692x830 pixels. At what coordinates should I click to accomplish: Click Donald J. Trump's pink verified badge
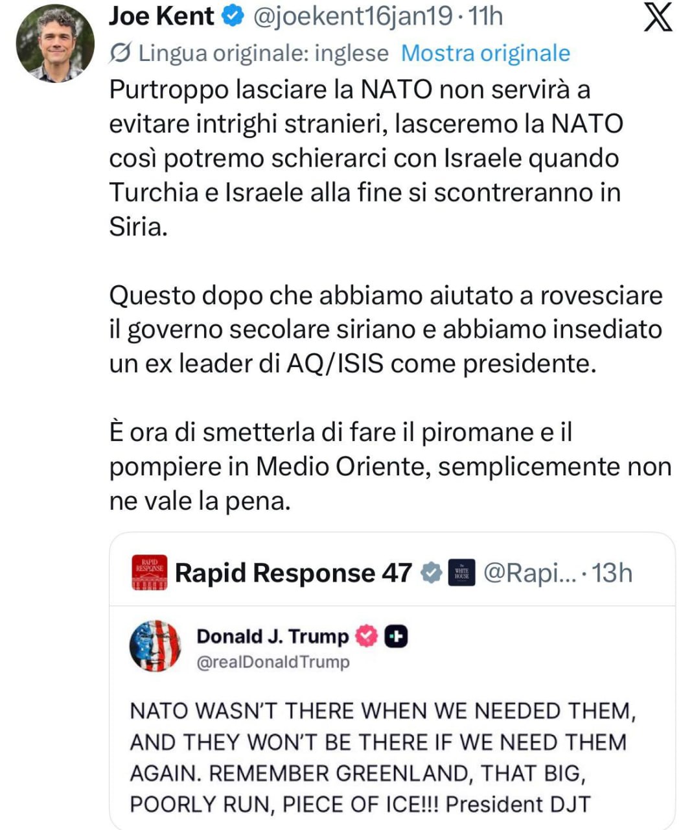coord(367,636)
